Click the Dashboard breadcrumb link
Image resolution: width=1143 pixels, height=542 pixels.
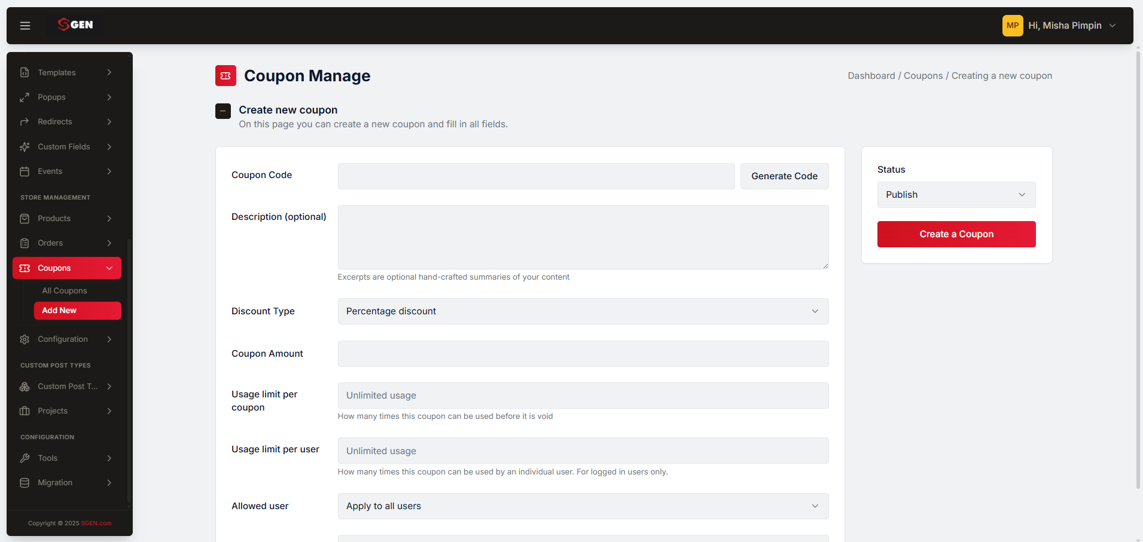(x=871, y=76)
